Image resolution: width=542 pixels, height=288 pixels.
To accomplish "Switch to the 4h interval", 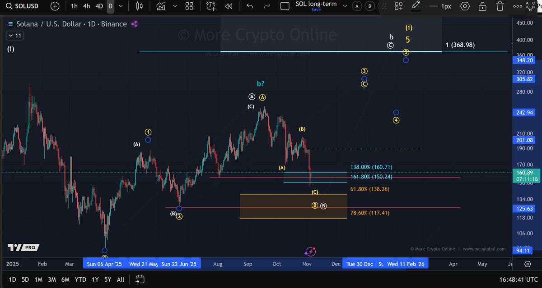I will click(x=86, y=6).
